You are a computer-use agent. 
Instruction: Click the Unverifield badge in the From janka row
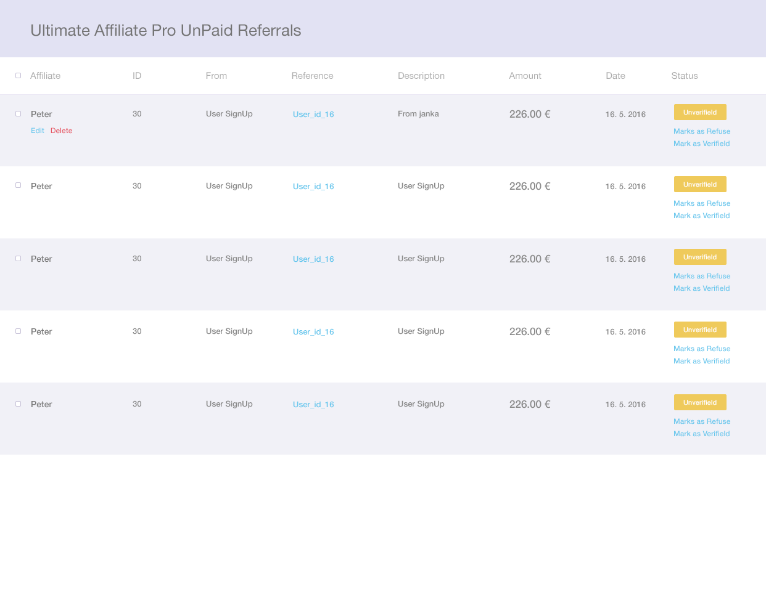(700, 112)
